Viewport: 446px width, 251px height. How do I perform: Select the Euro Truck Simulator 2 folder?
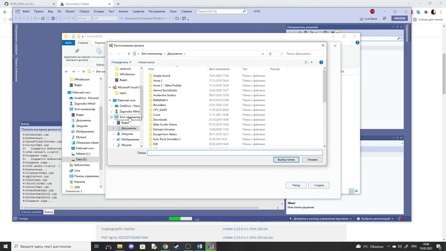click(x=167, y=139)
